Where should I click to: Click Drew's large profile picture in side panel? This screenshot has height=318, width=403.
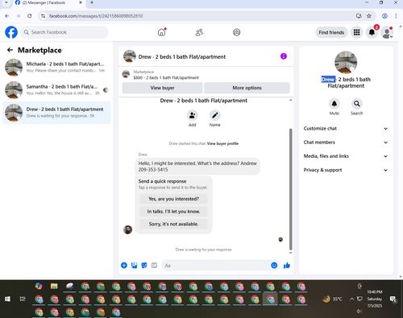[x=346, y=62]
